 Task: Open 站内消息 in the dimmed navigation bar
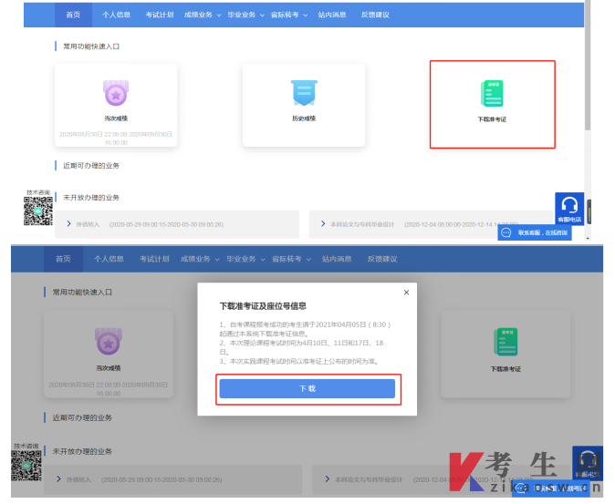(337, 259)
